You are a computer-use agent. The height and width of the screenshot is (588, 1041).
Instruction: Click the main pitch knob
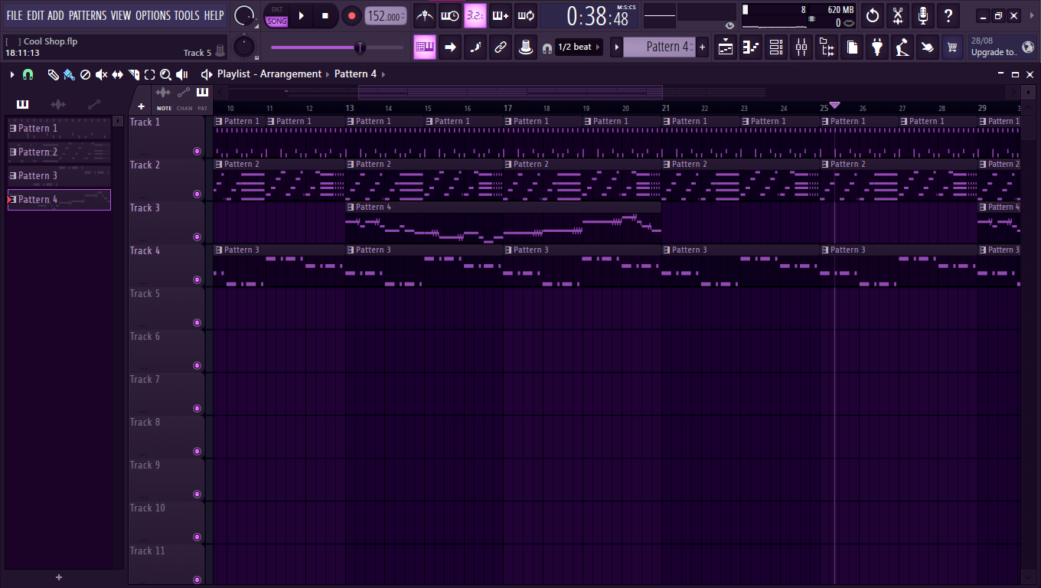tap(244, 47)
